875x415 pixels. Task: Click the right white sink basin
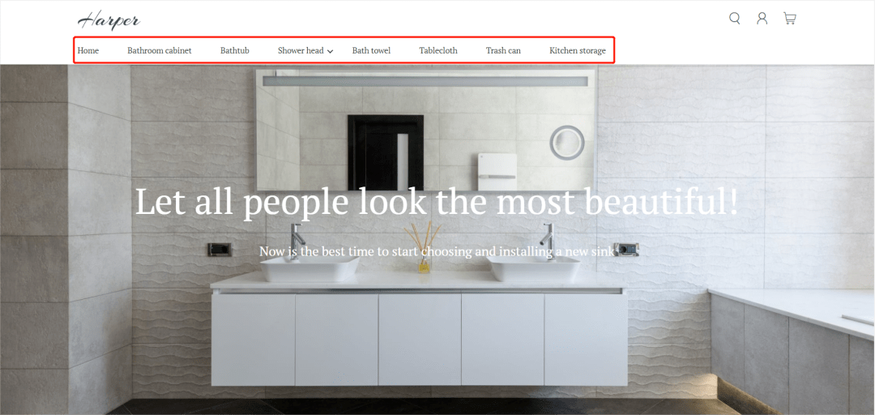click(x=532, y=268)
